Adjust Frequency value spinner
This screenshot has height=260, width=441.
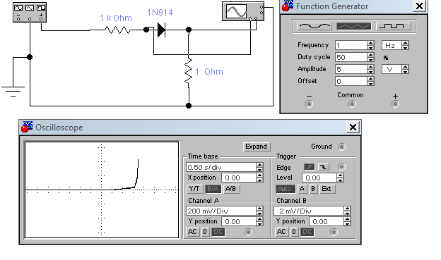(371, 45)
